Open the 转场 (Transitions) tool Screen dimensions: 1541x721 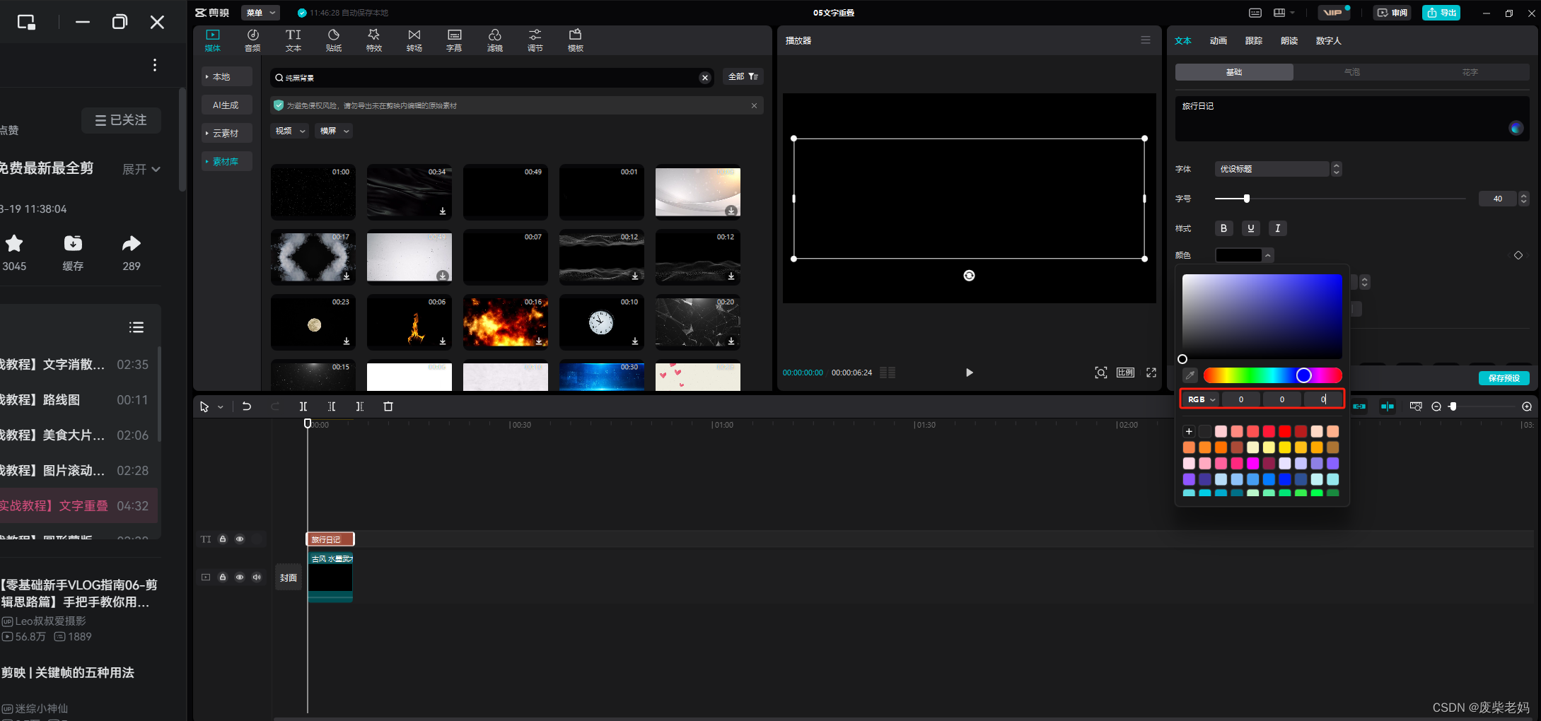414,40
